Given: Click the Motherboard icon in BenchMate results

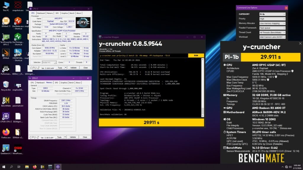Looking at the screenshot, I should click(x=224, y=112).
